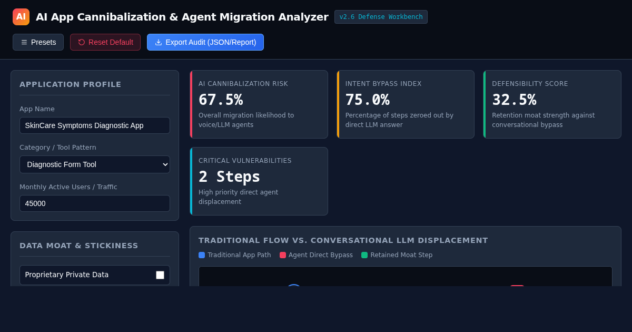Click the Agent Direct Bypass legend swatch
Image resolution: width=632 pixels, height=332 pixels.
point(283,255)
